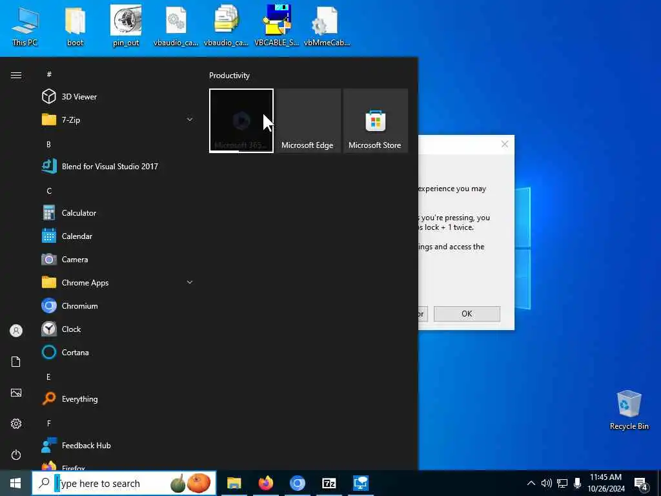Click the letter C section header
The image size is (661, 496).
click(x=49, y=191)
